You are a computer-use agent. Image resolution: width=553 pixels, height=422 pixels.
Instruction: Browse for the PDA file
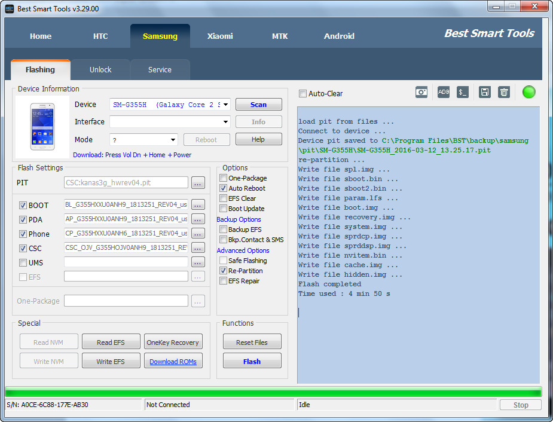(x=198, y=219)
